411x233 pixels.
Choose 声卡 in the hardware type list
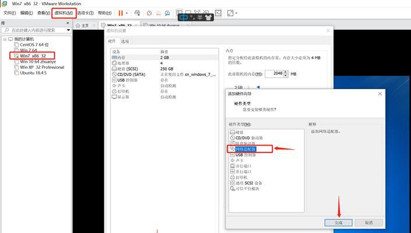pyautogui.click(x=237, y=161)
